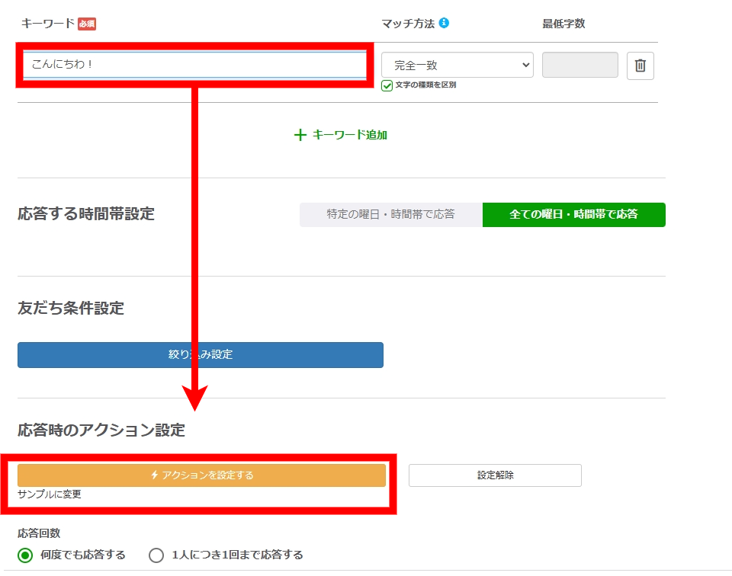Click the 応答時のアクション設定 heading
This screenshot has width=732, height=576.
tap(101, 430)
